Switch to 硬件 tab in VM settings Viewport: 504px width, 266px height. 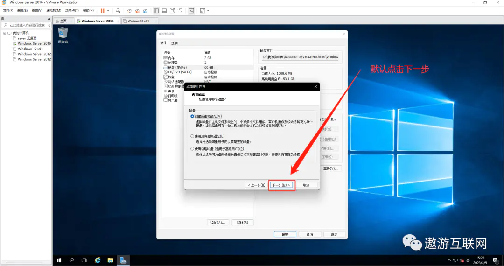click(163, 43)
